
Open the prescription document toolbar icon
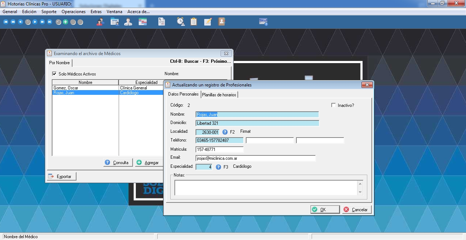coord(161,22)
